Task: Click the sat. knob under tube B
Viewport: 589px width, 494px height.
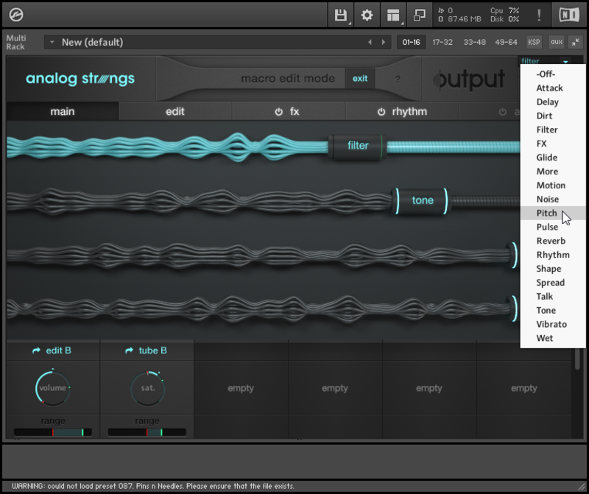Action: coord(148,388)
